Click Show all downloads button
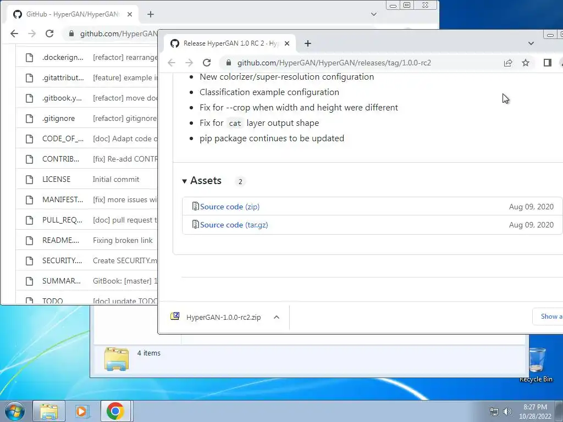Screen dimensions: 563x422 tap(548, 316)
